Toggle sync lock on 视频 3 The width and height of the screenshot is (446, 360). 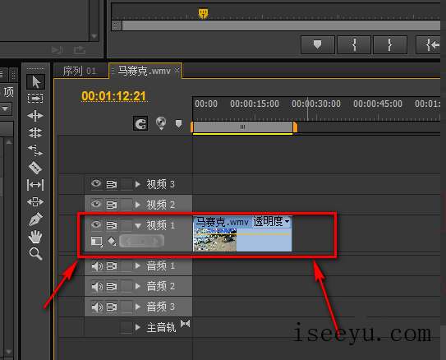pos(112,184)
